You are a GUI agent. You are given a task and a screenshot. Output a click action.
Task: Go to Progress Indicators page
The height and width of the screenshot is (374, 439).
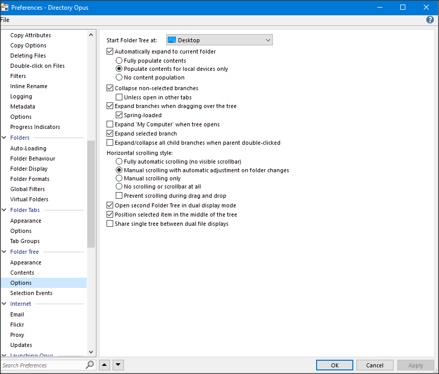click(x=35, y=127)
